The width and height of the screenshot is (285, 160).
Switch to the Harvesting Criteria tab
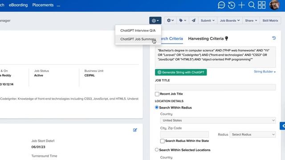(206, 39)
